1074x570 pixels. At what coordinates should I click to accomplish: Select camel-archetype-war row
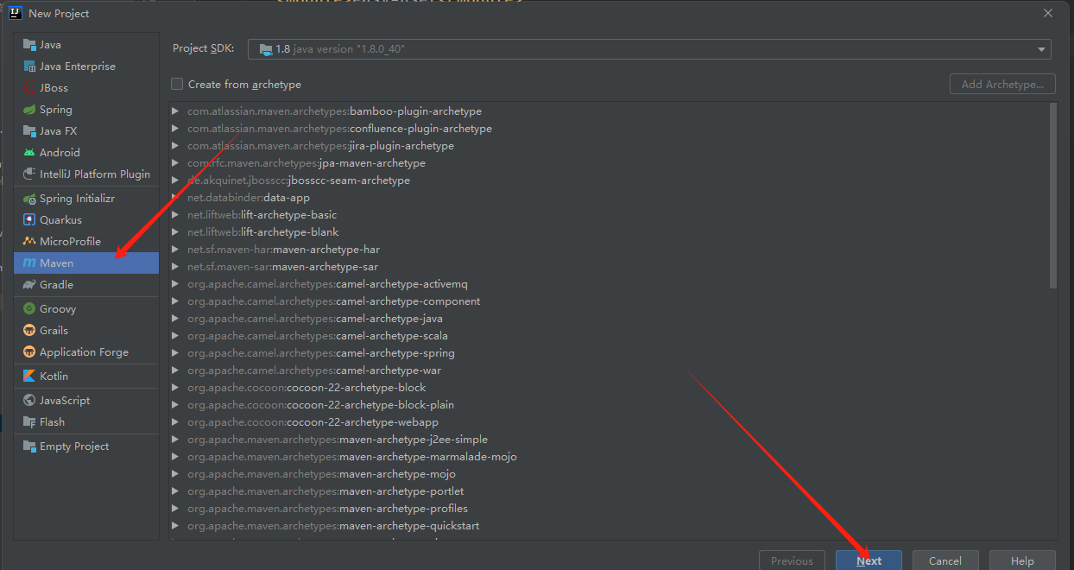click(x=608, y=370)
